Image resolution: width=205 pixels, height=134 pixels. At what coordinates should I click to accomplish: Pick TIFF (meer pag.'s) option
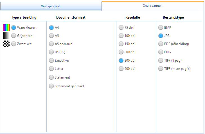coord(161,68)
